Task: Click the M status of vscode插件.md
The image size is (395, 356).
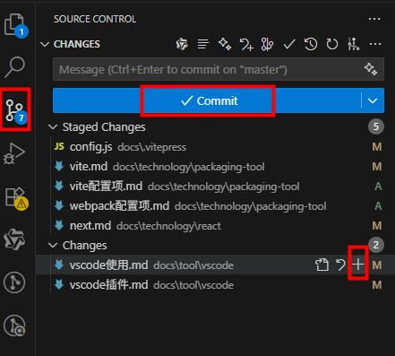Action: coord(377,285)
